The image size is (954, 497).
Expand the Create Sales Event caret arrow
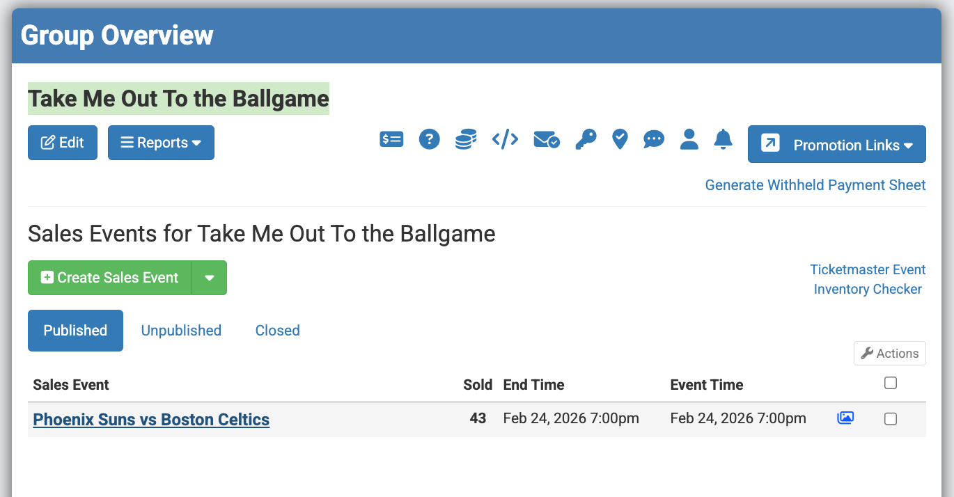pyautogui.click(x=210, y=278)
